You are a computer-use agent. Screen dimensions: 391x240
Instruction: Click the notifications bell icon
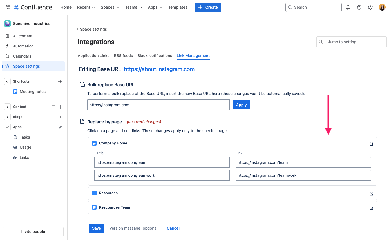pos(348,7)
